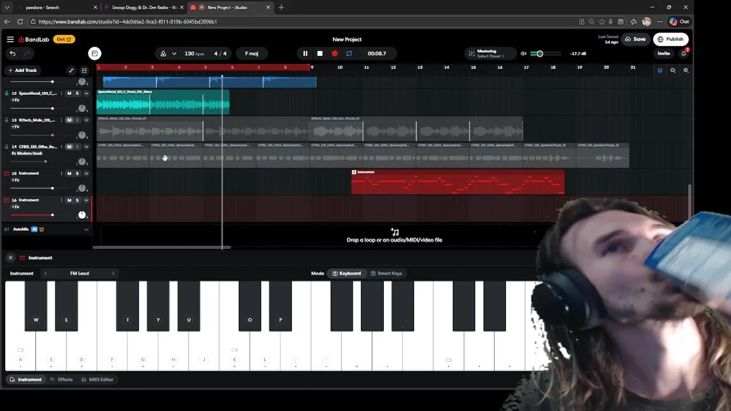Solo track 12 SpaceVocal
Screen dimensions: 731x411
77,93
